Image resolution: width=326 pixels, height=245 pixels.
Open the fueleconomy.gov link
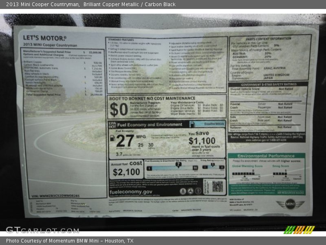pyautogui.click(x=131, y=192)
